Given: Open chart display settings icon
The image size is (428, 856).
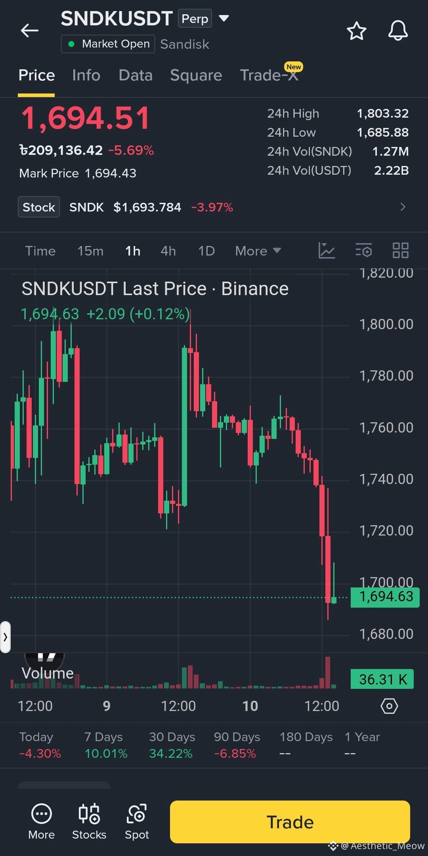Looking at the screenshot, I should coord(363,251).
